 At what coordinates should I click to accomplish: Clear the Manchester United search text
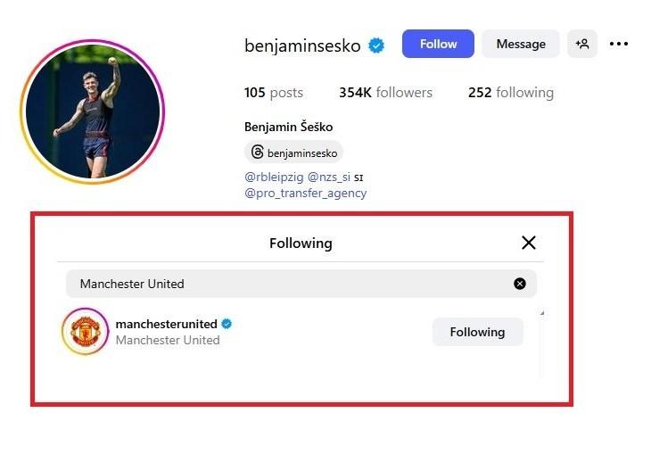(520, 284)
